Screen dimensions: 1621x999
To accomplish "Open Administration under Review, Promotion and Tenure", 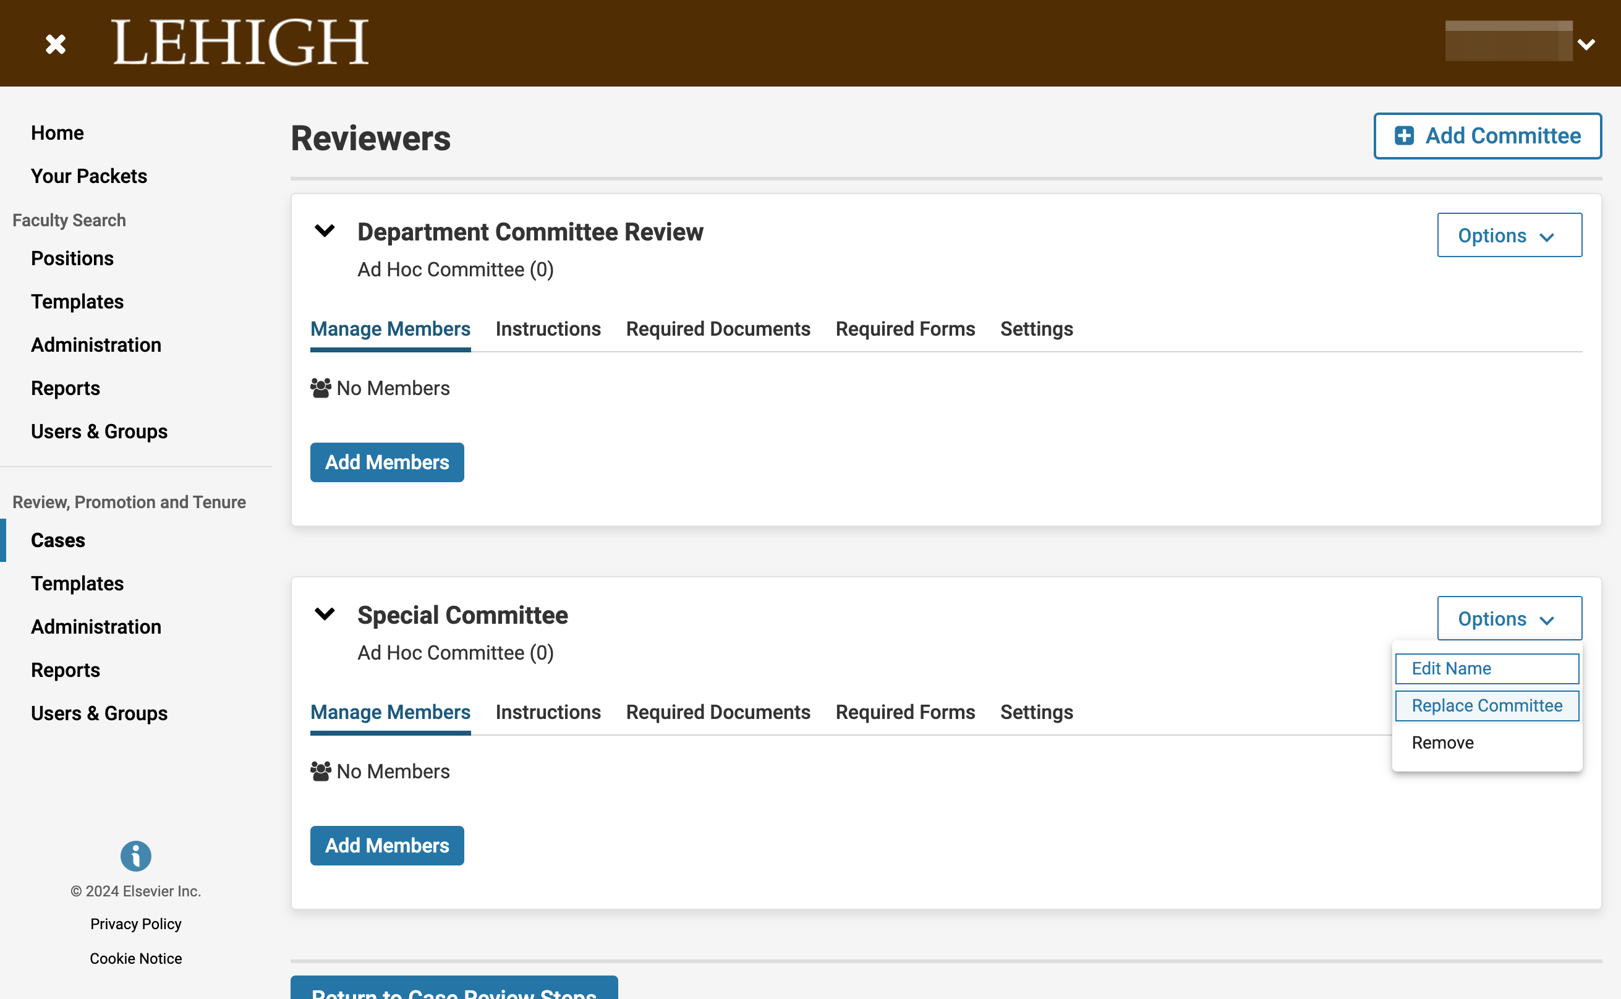I will 96,627.
